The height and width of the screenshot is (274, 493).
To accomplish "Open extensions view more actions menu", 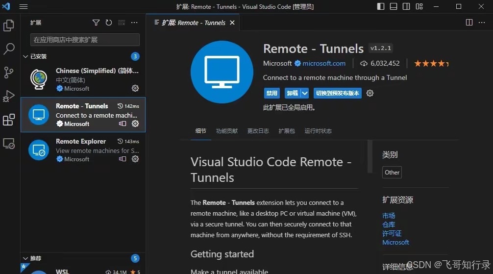I will (x=134, y=23).
